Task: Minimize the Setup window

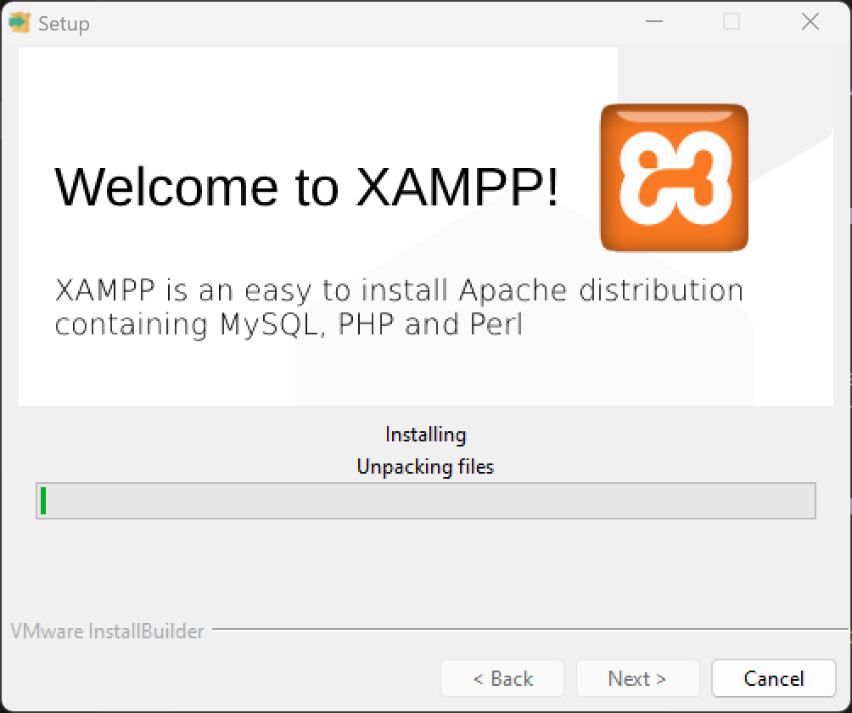Action: click(653, 23)
